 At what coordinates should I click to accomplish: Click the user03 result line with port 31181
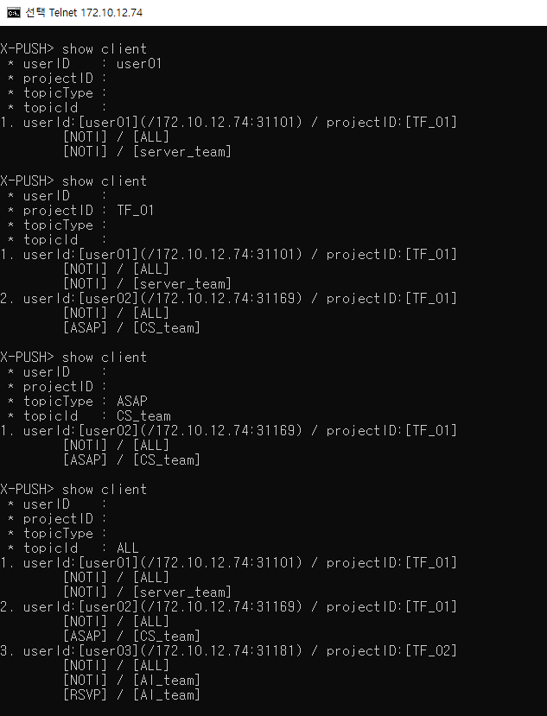228,650
